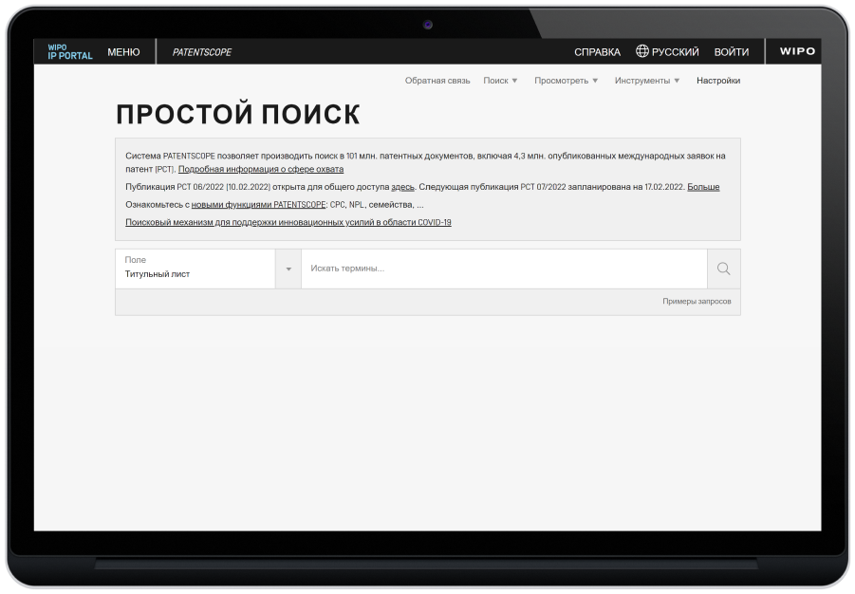This screenshot has height=594, width=855.
Task: Open Подробная информация о сфере охвата link
Action: click(x=261, y=169)
